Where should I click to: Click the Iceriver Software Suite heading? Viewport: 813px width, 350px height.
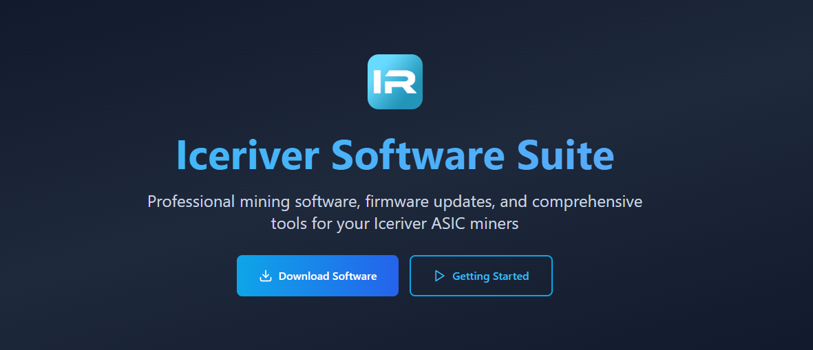click(x=395, y=154)
